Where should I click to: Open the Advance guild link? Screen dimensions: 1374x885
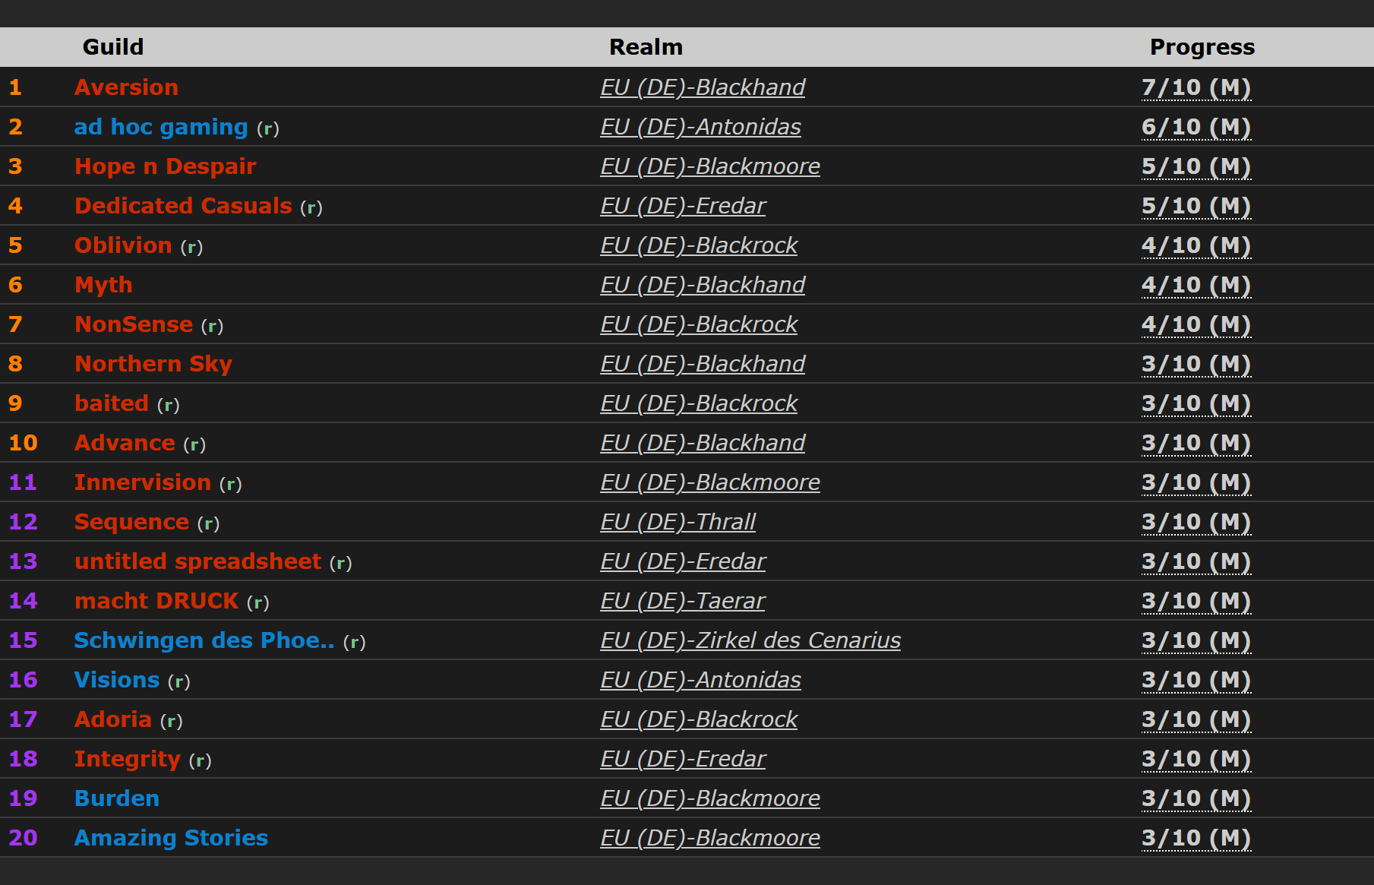pos(125,443)
